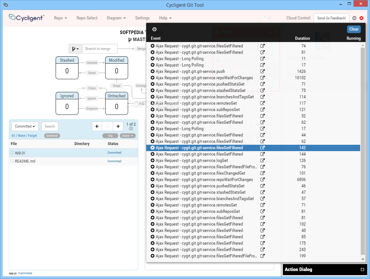This screenshot has width=370, height=279.
Task: Open external link for stashedStatsGet 75 row
Action: point(262,90)
